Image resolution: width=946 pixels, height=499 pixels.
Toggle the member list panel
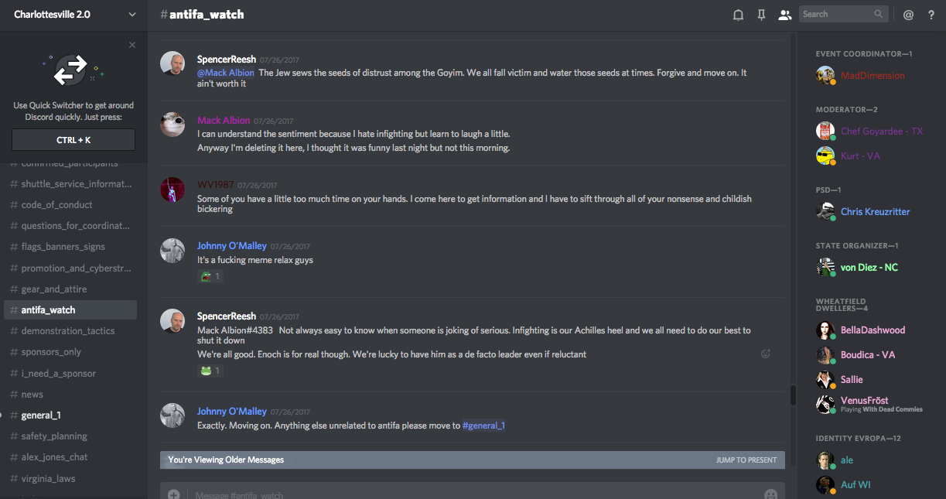784,15
